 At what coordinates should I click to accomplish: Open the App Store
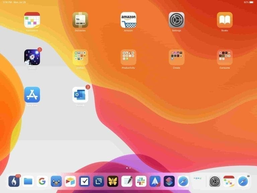32,95
